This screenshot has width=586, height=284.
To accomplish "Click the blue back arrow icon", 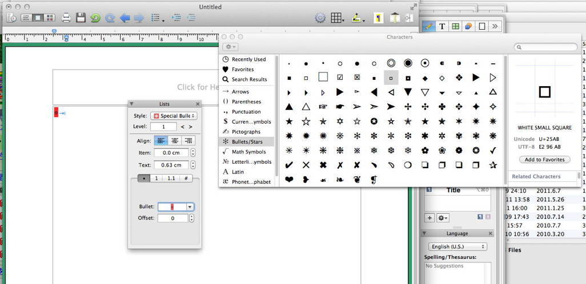I will tap(125, 18).
